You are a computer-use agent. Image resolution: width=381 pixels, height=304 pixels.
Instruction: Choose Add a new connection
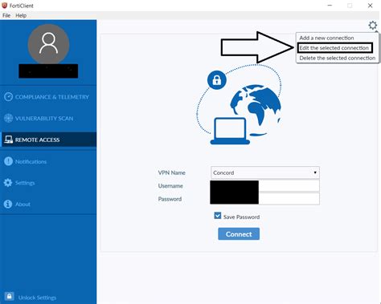(x=326, y=38)
